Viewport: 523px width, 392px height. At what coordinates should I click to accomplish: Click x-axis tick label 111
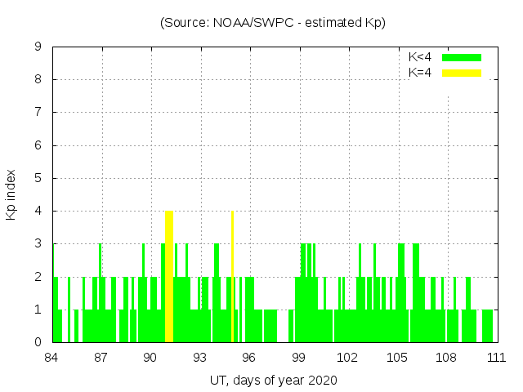click(x=495, y=358)
